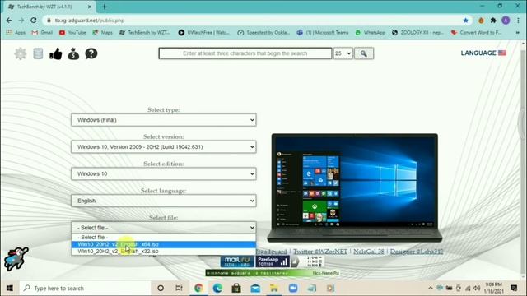
Task: Go forward with browser forward arrow
Action: coord(21,21)
